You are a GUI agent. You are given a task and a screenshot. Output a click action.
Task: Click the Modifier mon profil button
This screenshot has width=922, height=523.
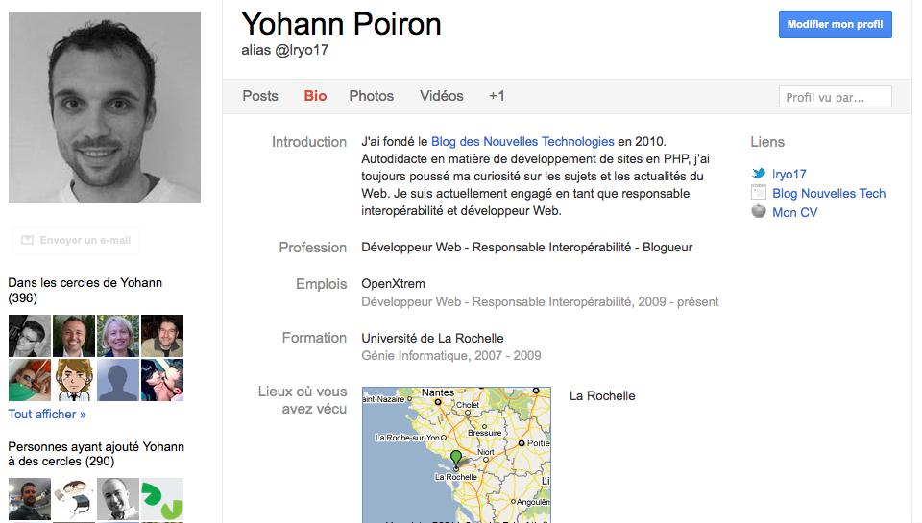click(x=835, y=24)
